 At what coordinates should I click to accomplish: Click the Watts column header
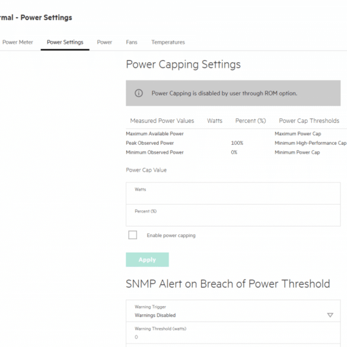coord(215,120)
